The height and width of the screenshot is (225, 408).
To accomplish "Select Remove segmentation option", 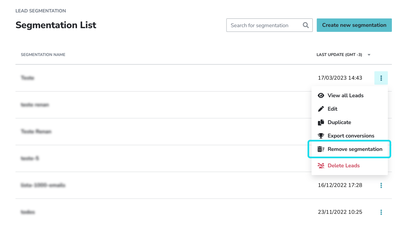I will coord(355,149).
